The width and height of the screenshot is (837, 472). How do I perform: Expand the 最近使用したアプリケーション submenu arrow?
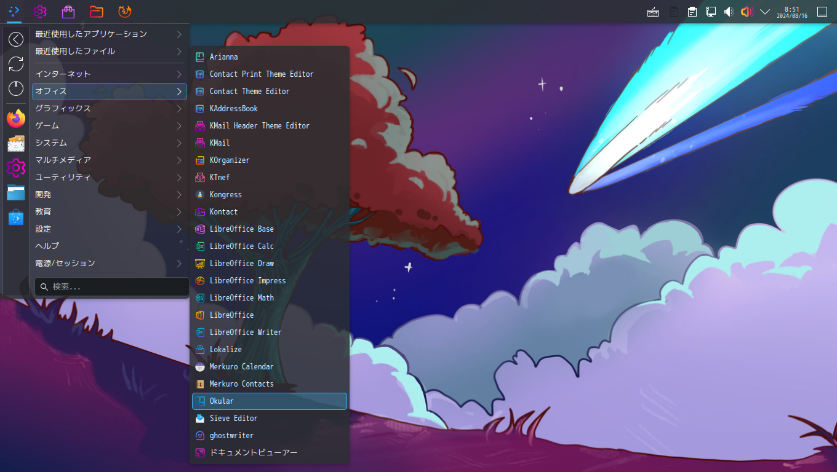coord(179,34)
